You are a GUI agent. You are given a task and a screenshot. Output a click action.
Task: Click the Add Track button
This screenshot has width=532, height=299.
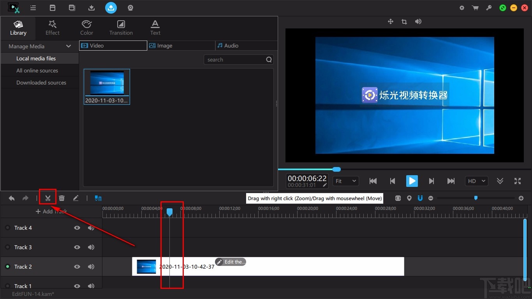[x=51, y=211]
